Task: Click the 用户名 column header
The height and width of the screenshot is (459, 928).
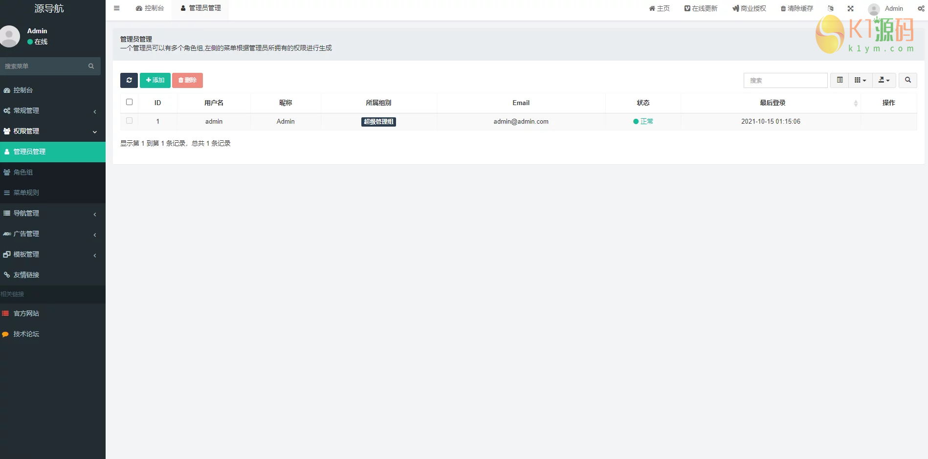Action: [x=214, y=103]
